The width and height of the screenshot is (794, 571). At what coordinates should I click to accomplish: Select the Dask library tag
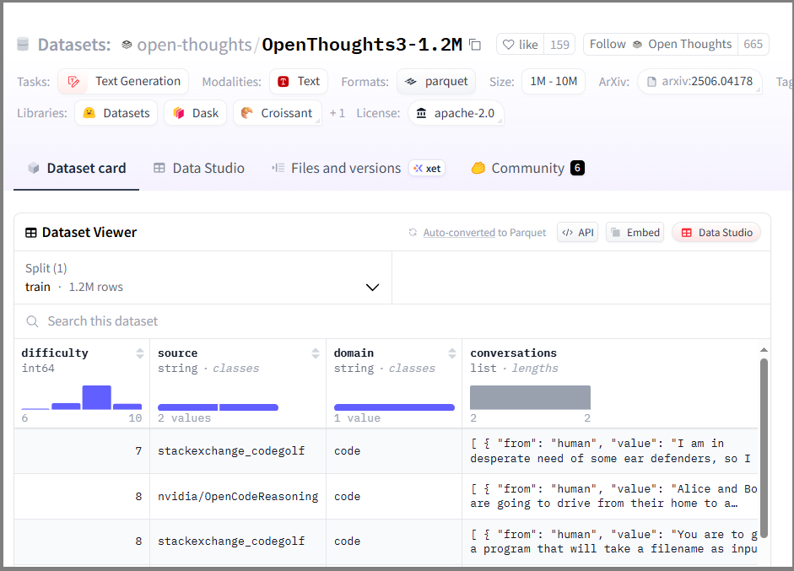(x=196, y=113)
